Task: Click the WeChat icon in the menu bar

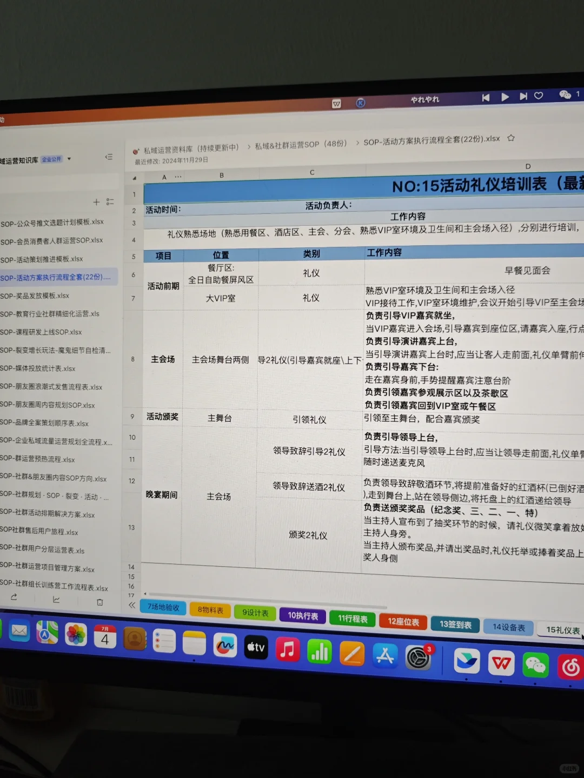Action: pyautogui.click(x=566, y=94)
